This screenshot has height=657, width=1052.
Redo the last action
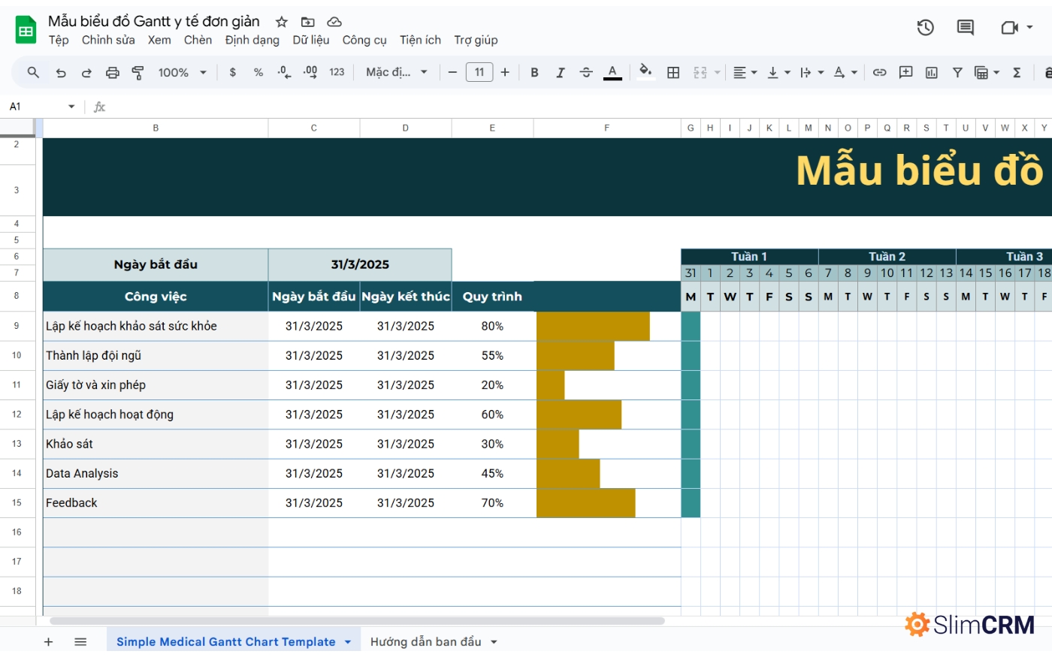click(86, 72)
